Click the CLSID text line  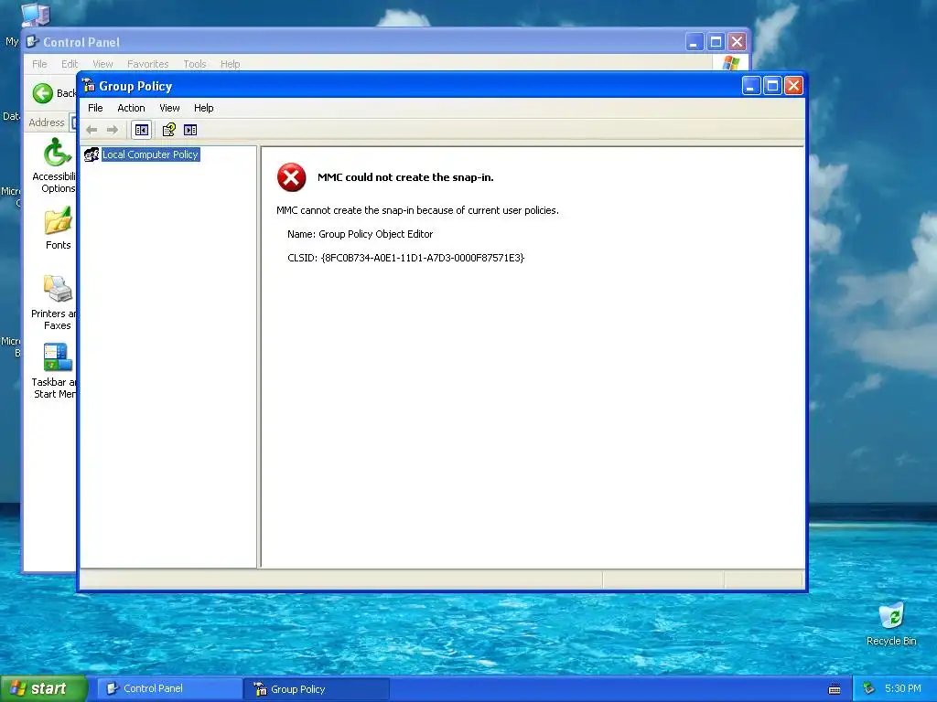(x=405, y=258)
